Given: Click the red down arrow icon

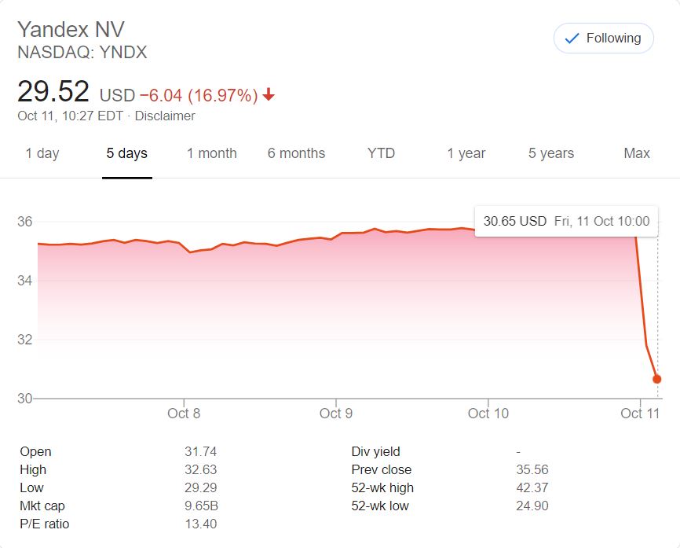Looking at the screenshot, I should point(269,95).
